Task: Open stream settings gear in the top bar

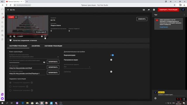Action: coord(154,10)
